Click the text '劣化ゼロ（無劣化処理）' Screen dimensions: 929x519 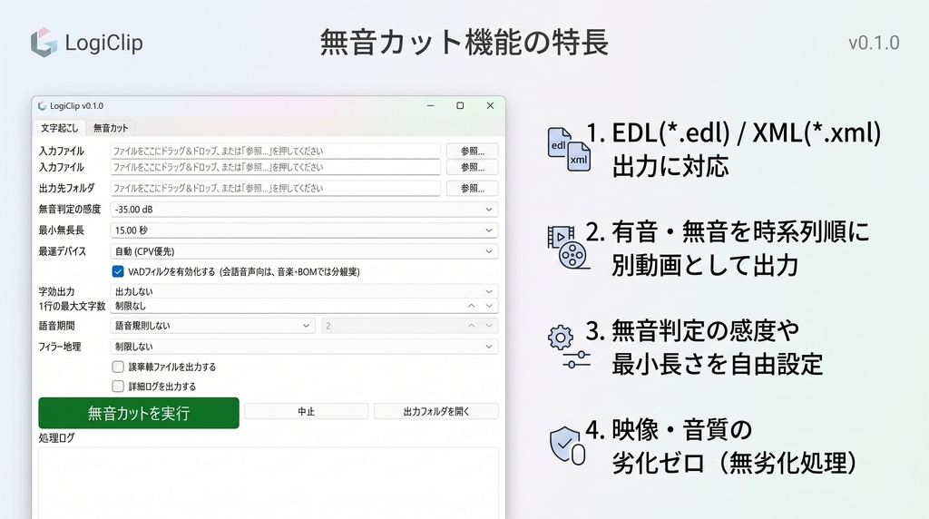click(735, 463)
